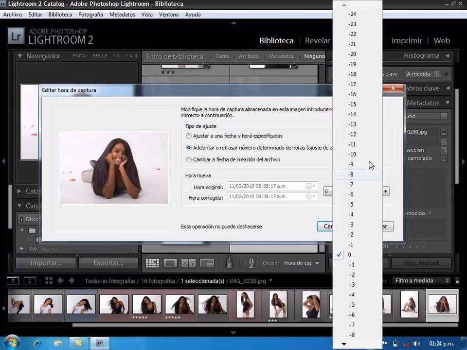Switch to grid view icon

point(152,263)
